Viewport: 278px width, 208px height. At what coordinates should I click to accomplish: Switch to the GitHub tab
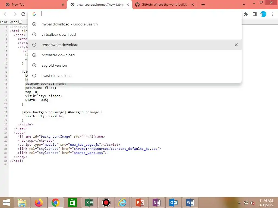pos(164,5)
